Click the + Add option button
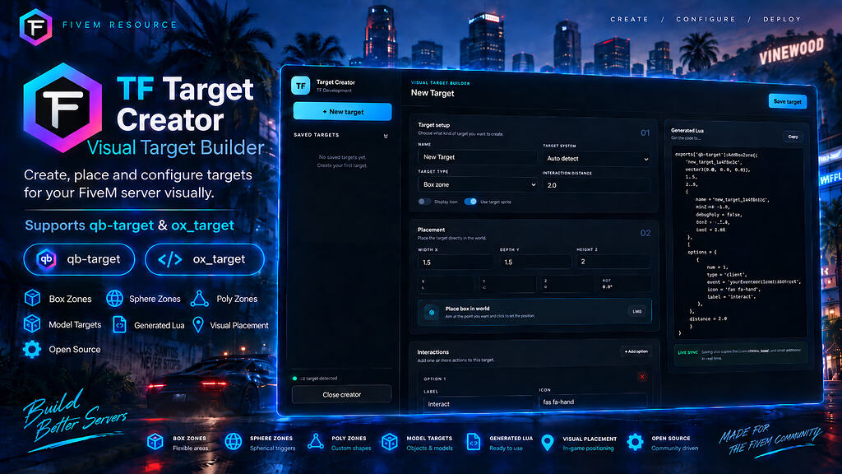The image size is (842, 474). pos(636,351)
